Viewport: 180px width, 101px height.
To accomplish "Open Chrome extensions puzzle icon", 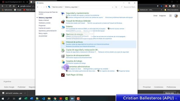I will (170, 6).
